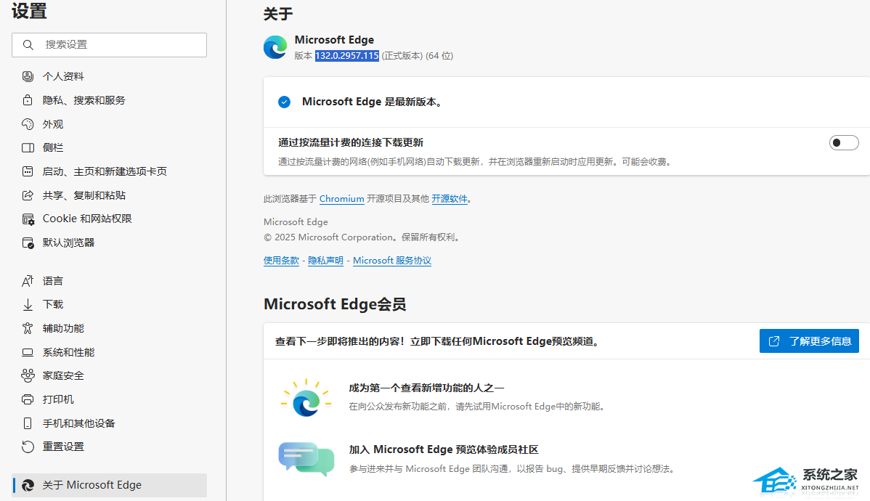This screenshot has height=501, width=870.
Task: Open Cookie 和网站权限 settings
Action: pyautogui.click(x=110, y=219)
